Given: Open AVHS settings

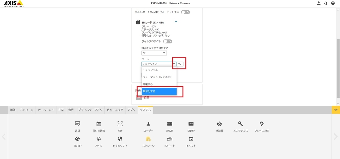Looking at the screenshot, I should (99, 142).
